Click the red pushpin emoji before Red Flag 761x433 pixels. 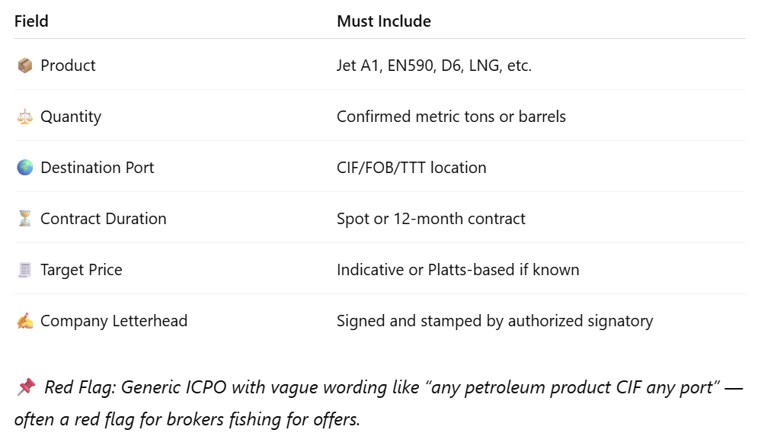(x=26, y=387)
